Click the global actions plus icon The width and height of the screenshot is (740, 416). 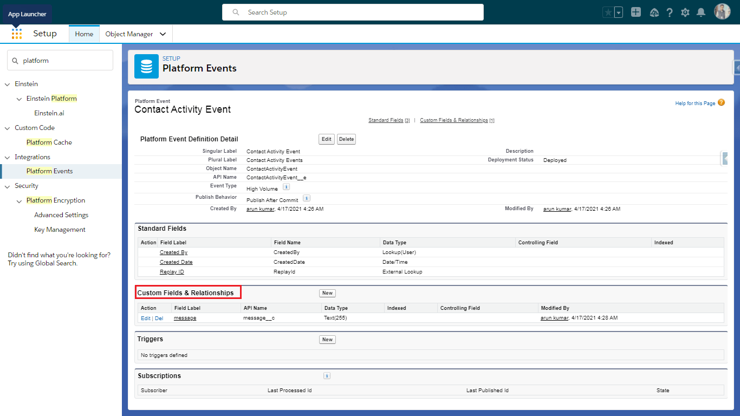click(x=636, y=12)
